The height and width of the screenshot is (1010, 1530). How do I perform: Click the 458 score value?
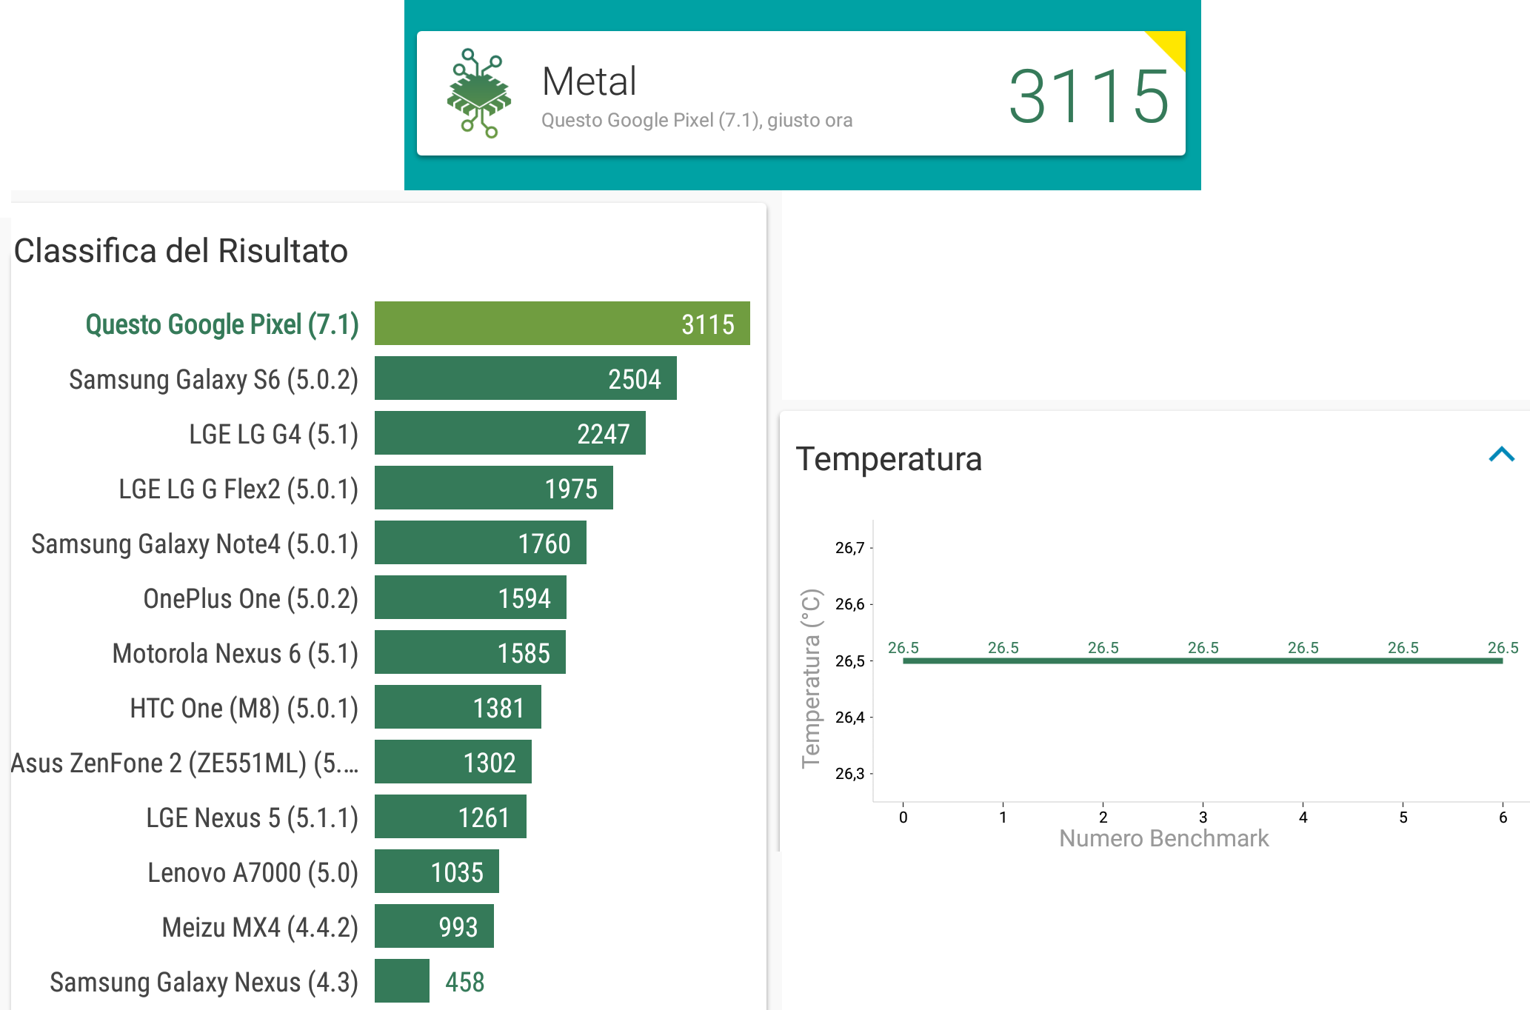click(464, 982)
